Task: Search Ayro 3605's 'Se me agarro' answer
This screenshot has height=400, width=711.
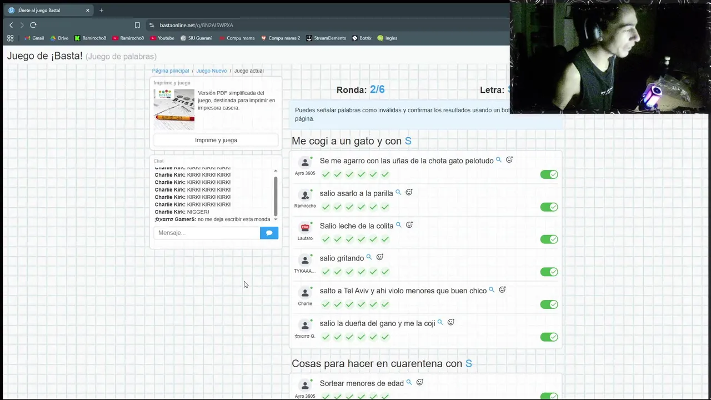Action: [499, 160]
